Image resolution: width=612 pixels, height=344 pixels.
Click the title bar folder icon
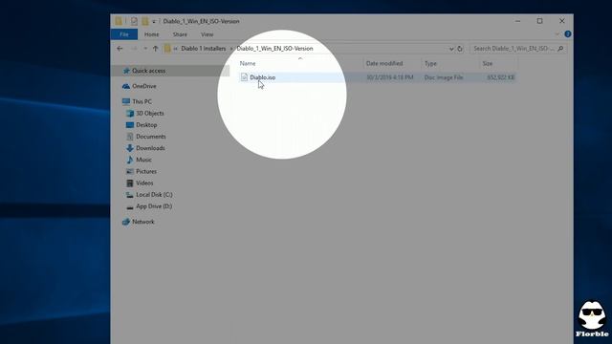(119, 21)
